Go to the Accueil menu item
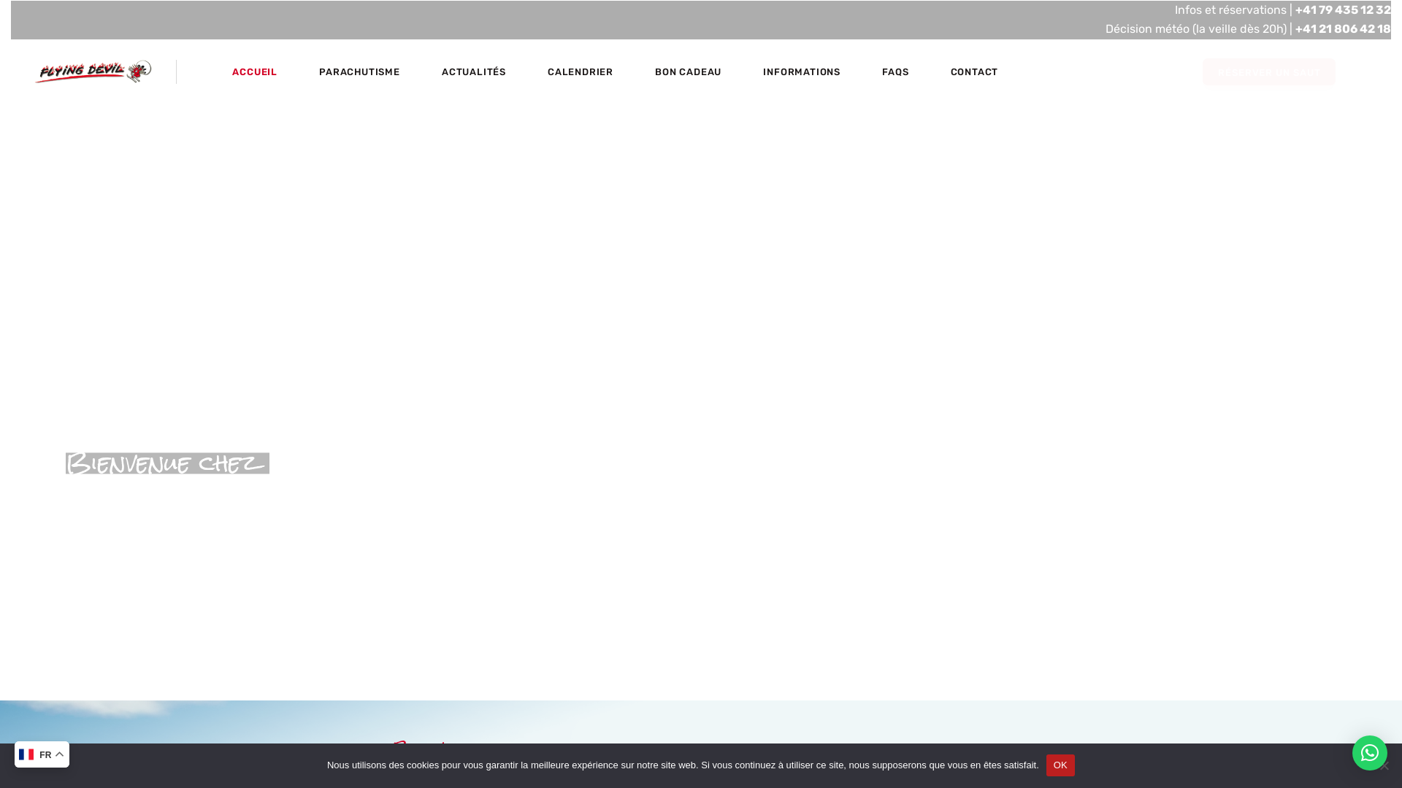 [254, 72]
